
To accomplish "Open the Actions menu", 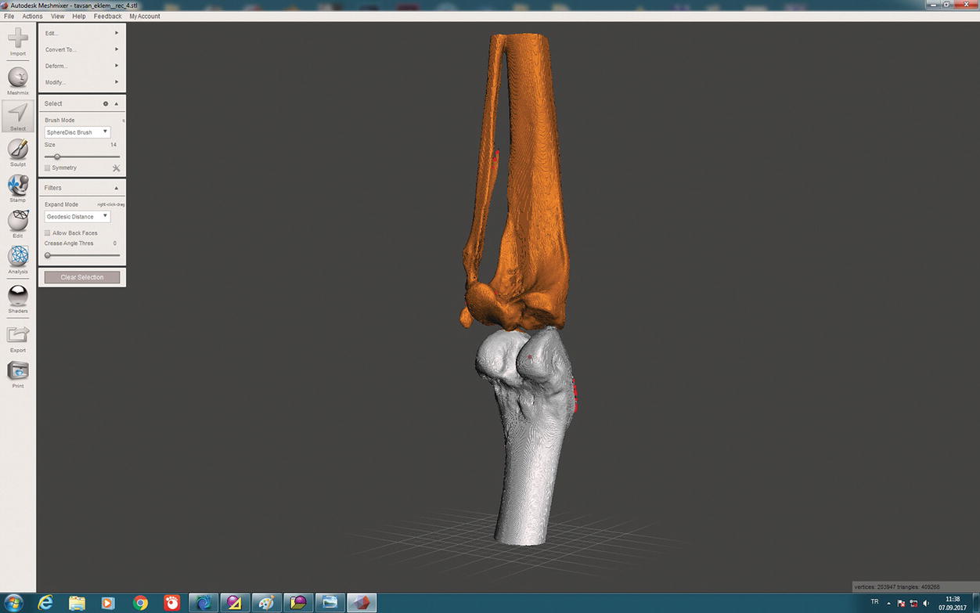I will click(x=32, y=16).
